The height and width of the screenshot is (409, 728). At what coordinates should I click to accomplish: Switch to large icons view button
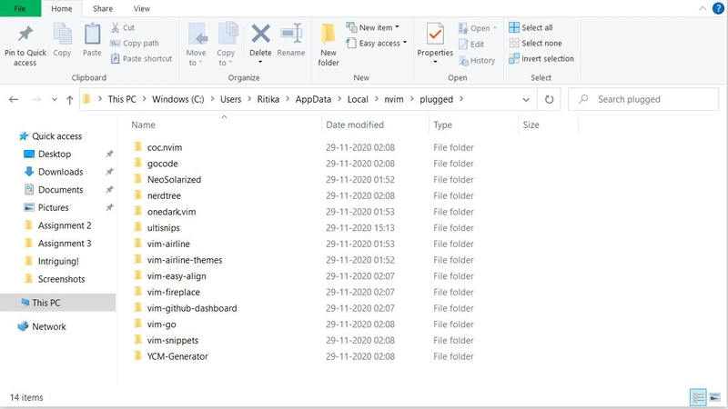(715, 397)
